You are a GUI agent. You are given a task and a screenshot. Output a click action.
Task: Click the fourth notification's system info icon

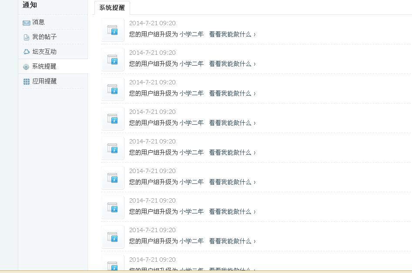click(113, 119)
